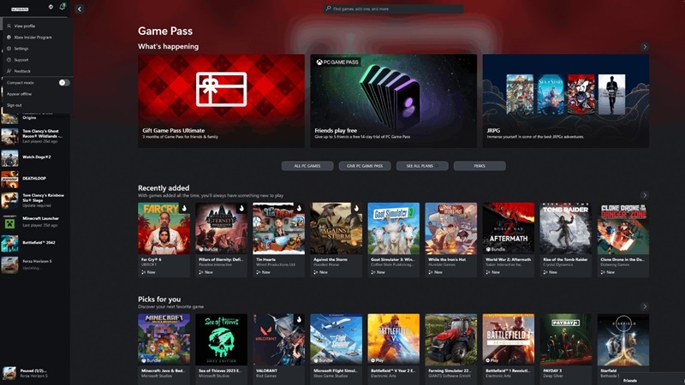Viewport: 685px width, 385px height.
Task: Click the gear icon beside Settings
Action: click(9, 49)
